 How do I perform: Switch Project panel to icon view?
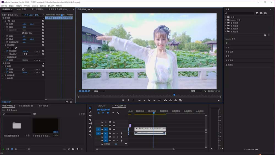click(12, 149)
